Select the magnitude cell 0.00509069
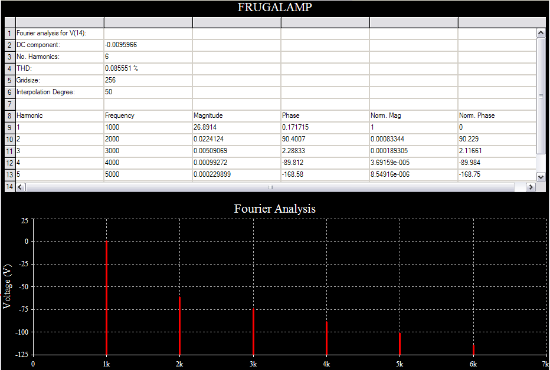 coord(237,151)
